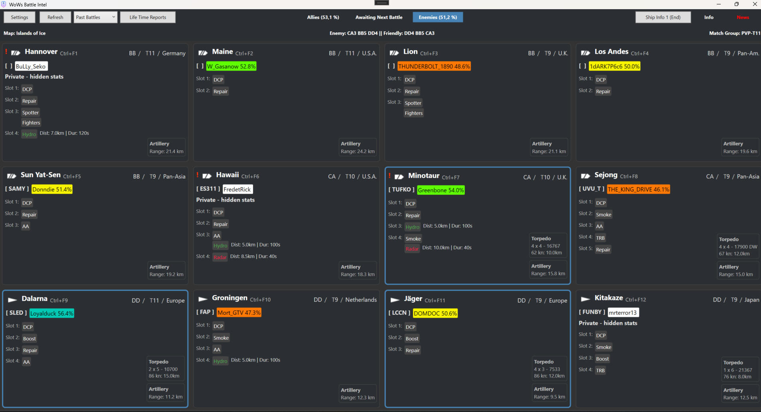
Task: Click the WoWs Battle Intel app icon
Action: tap(4, 4)
